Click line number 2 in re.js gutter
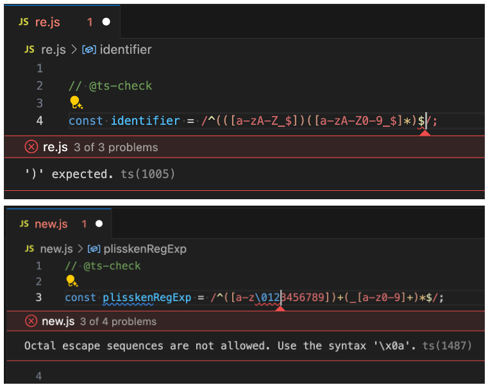The height and width of the screenshot is (385, 488). [40, 86]
